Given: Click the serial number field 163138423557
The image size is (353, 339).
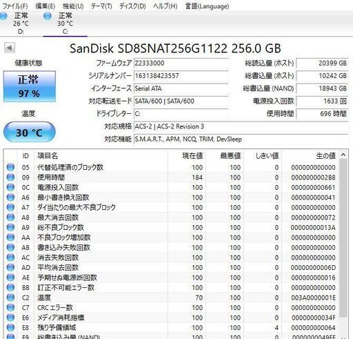Looking at the screenshot, I should 181,76.
